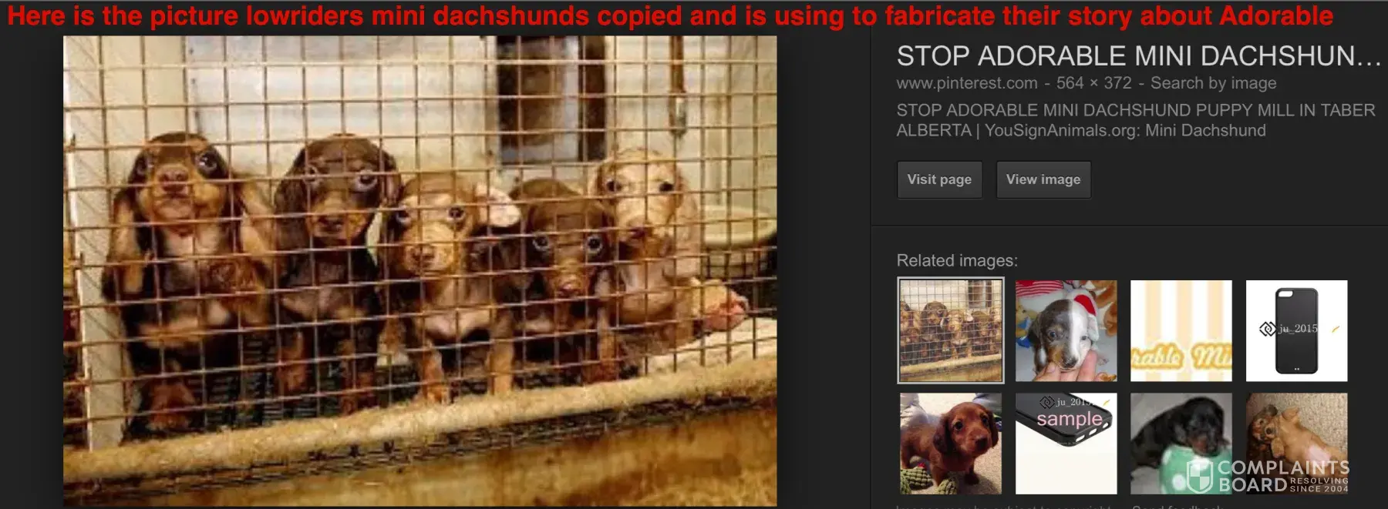Open the sample phone case thumbnail
1388x509 pixels.
(1066, 444)
